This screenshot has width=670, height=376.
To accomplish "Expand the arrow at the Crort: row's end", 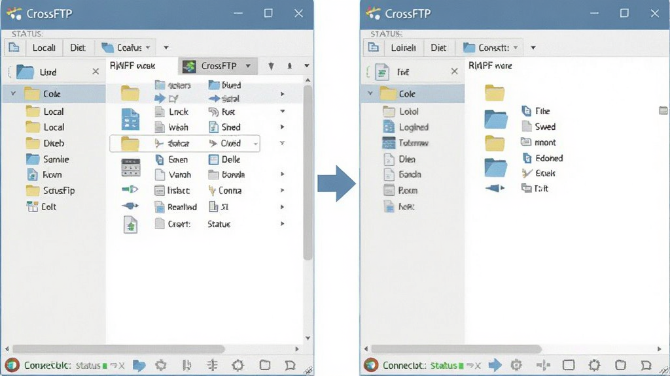I will 282,223.
